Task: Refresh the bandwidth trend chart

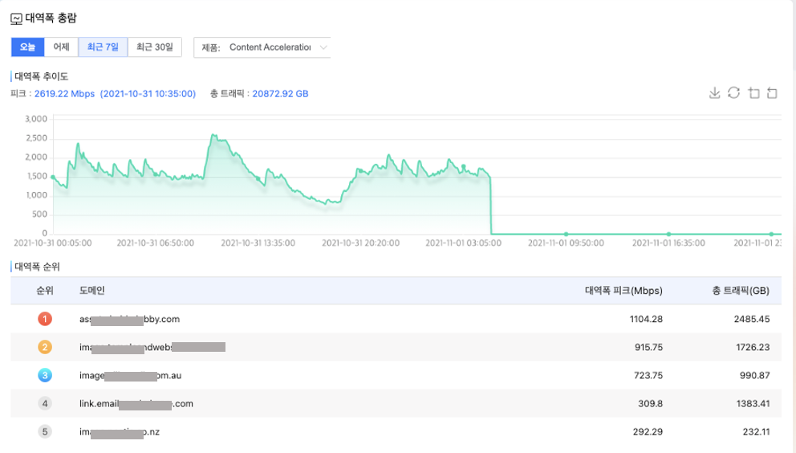Action: click(733, 93)
